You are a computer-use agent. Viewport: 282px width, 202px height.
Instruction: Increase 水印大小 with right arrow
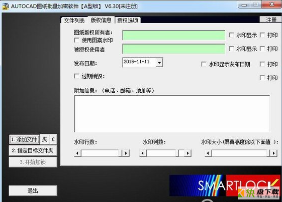click(x=274, y=153)
